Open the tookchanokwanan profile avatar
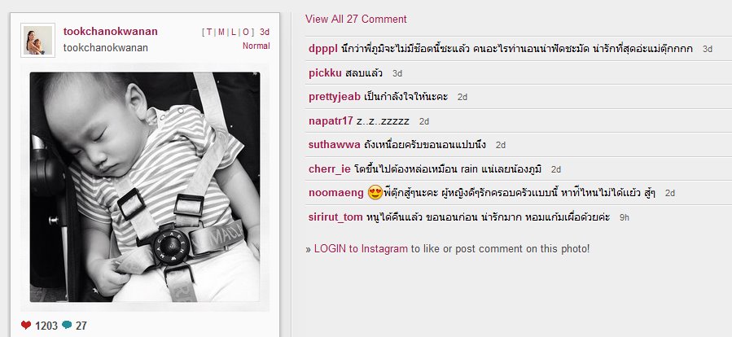Screen dimensions: 732x337 (37, 40)
